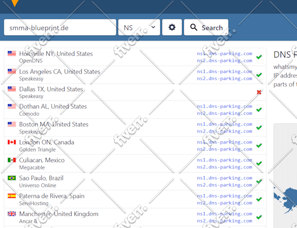Click the green checkmark for Dothan AL
Viewport: 297px width, 228px height.
click(259, 110)
